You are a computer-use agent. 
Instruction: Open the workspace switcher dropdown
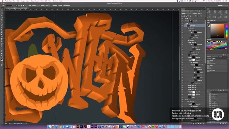pyautogui.click(x=223, y=5)
